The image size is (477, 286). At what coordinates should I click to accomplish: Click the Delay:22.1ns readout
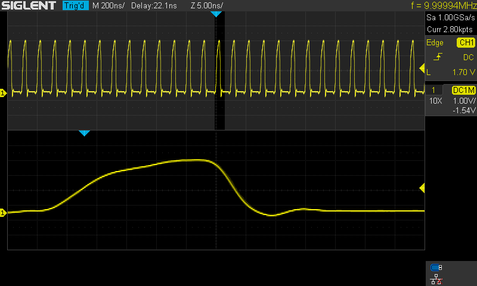point(154,5)
